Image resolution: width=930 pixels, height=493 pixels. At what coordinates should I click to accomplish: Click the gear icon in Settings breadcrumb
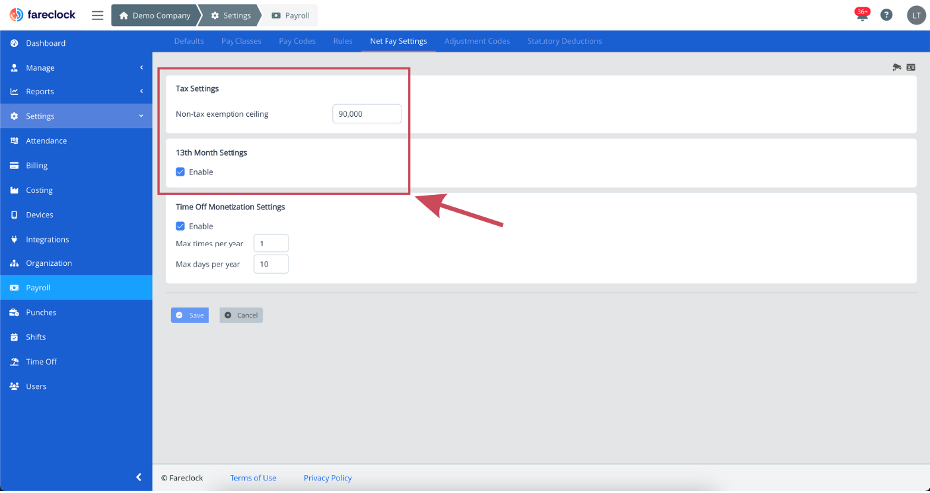pyautogui.click(x=215, y=16)
